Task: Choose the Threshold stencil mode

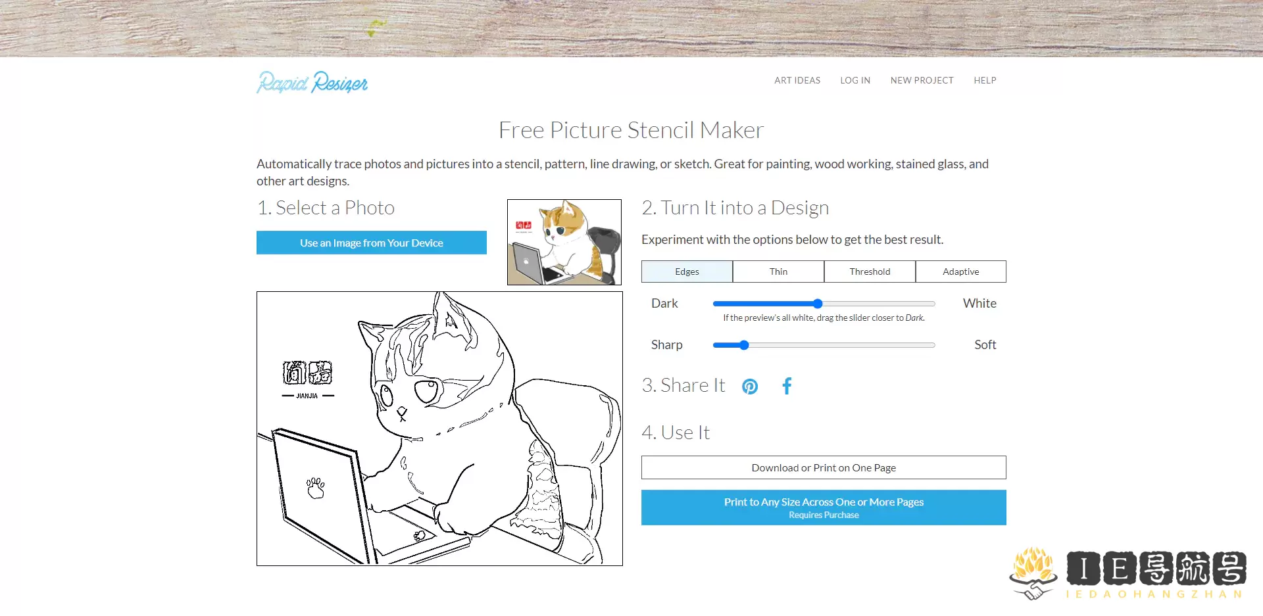Action: point(869,272)
